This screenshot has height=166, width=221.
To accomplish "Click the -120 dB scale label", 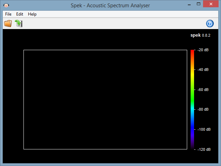I will coord(204,149).
